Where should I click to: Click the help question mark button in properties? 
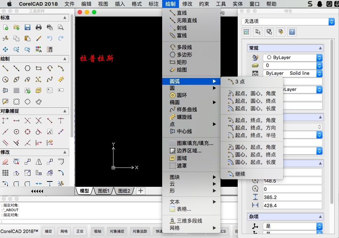coord(292,32)
